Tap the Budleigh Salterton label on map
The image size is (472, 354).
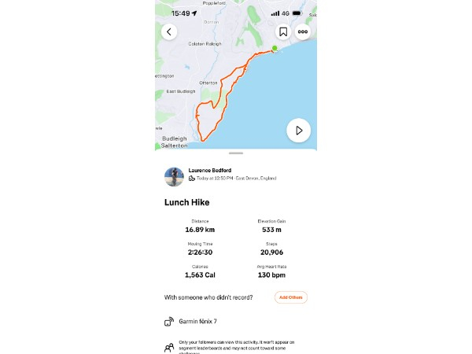(x=175, y=142)
